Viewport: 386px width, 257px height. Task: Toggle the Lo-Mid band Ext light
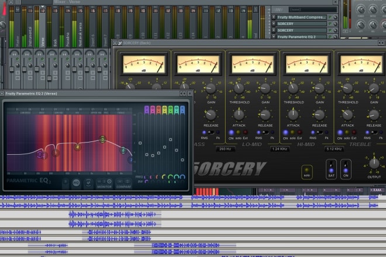coord(246,133)
